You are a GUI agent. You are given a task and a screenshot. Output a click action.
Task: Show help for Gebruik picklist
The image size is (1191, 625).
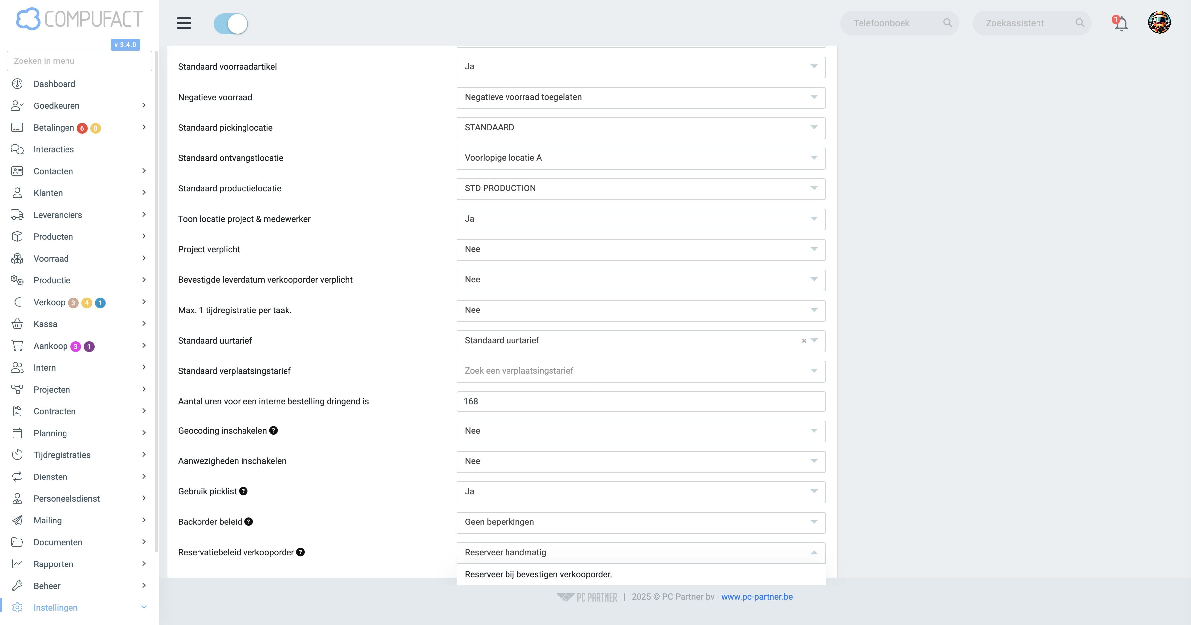pyautogui.click(x=243, y=491)
